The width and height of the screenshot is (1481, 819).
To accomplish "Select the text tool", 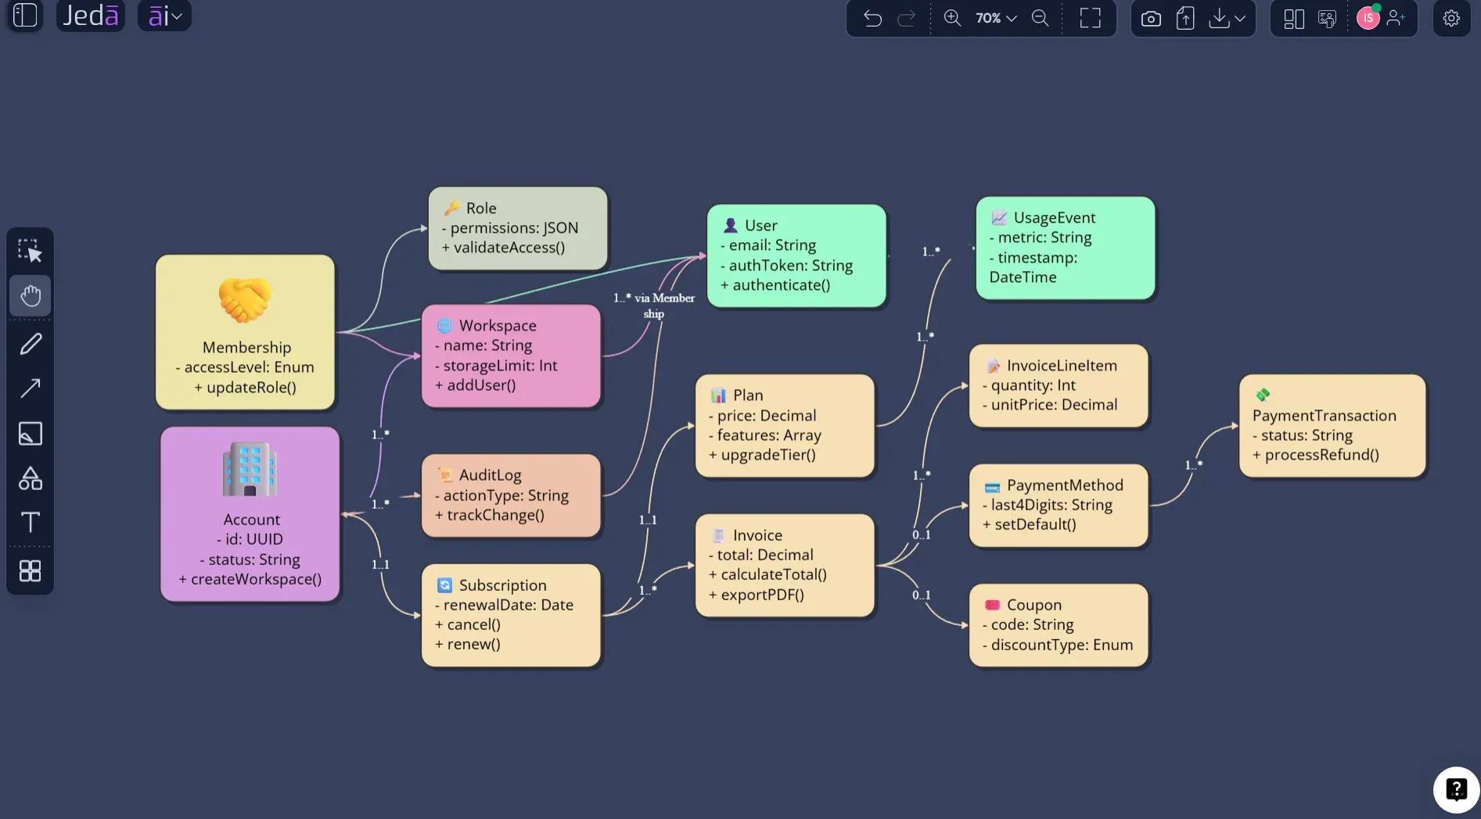I will point(31,522).
